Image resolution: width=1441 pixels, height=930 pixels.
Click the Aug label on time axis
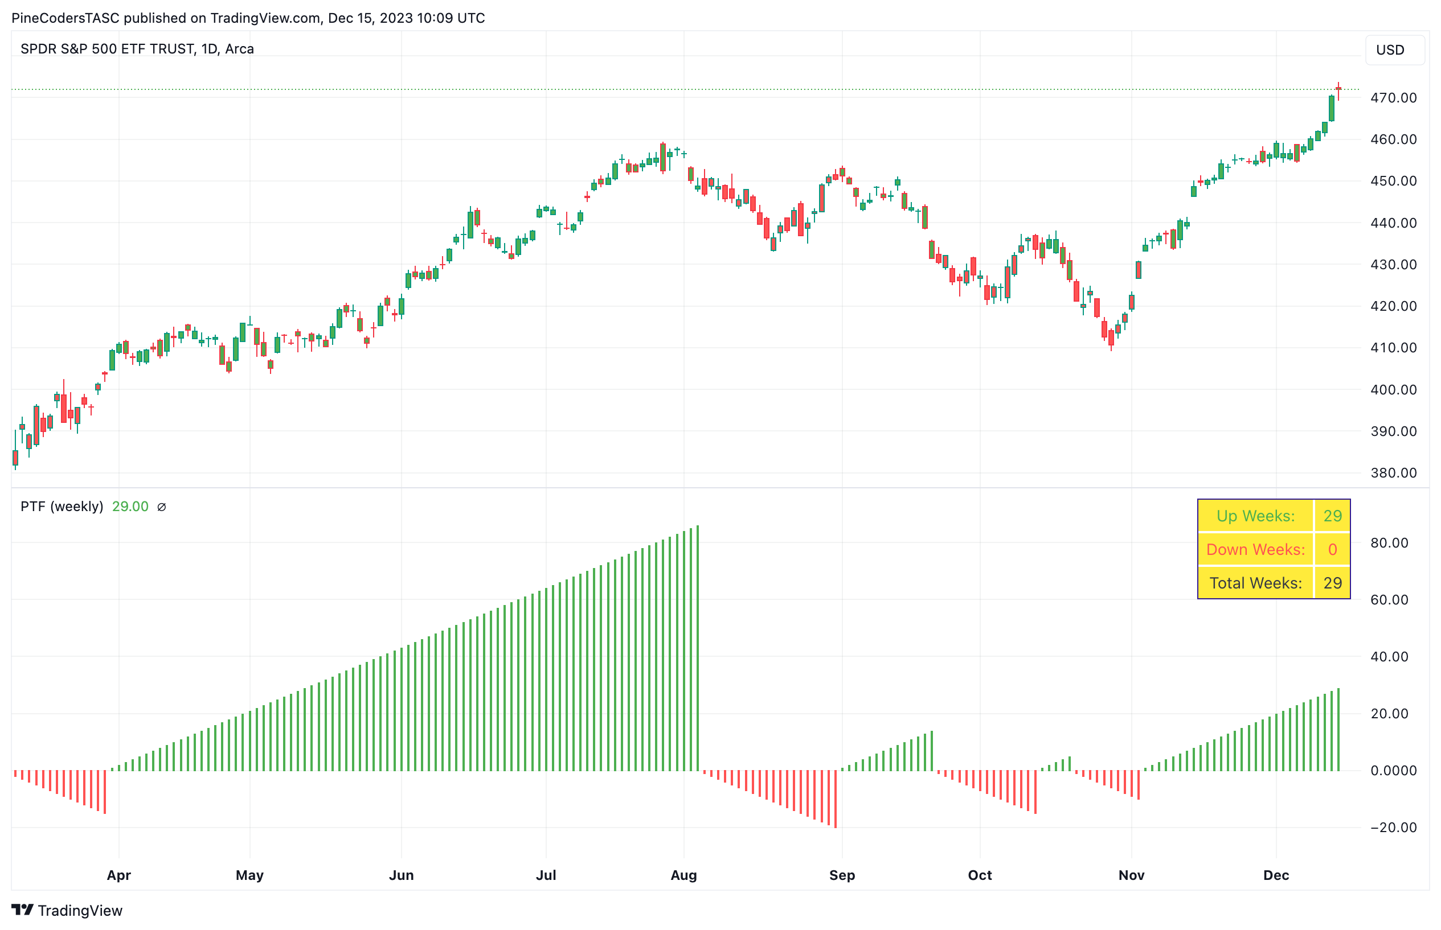click(683, 875)
